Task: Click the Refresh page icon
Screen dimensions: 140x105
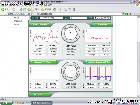Action: [25, 10]
